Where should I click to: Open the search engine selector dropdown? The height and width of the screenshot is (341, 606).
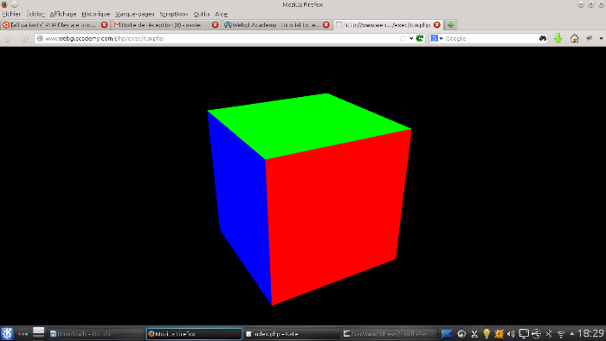tap(436, 38)
